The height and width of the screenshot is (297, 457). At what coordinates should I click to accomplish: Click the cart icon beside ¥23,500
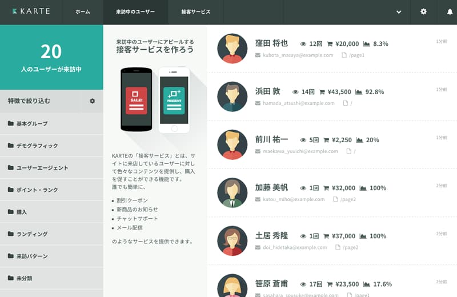coord(330,284)
